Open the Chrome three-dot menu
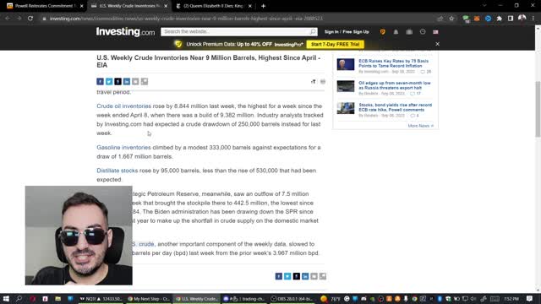The height and width of the screenshot is (304, 541). (533, 19)
